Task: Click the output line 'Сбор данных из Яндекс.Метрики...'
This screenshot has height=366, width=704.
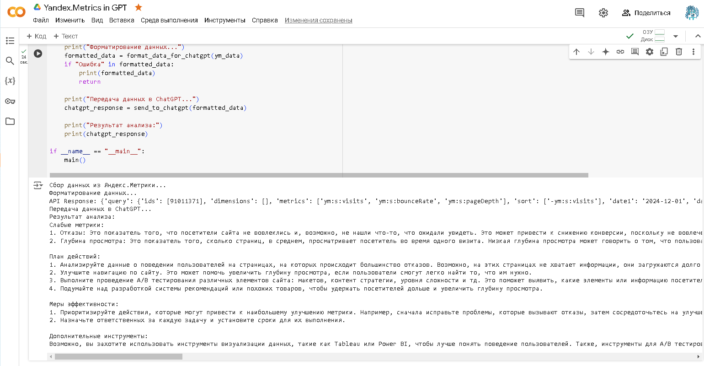Action: coord(108,185)
